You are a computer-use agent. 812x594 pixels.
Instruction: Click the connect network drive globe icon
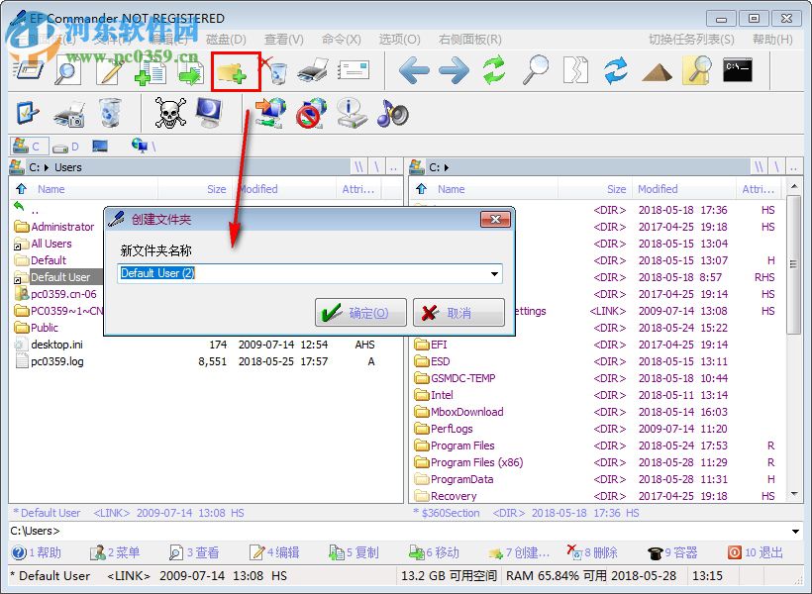coord(270,113)
